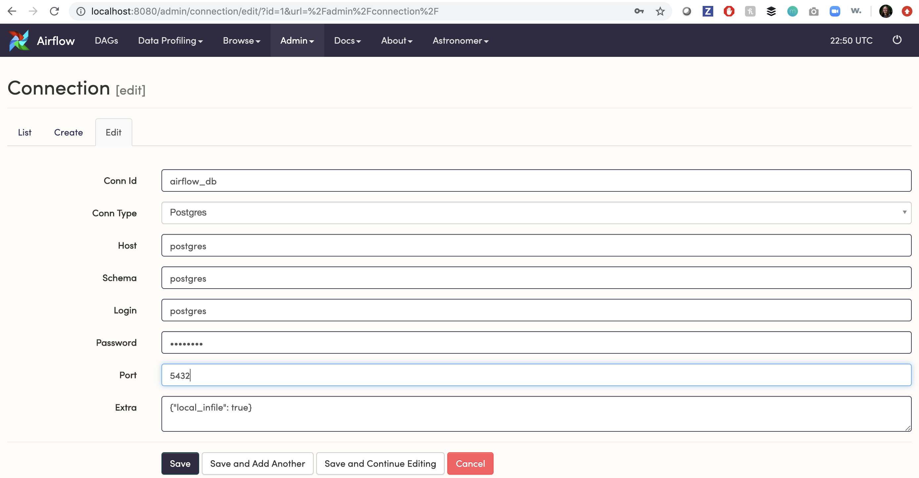Switch to the List tab

tap(24, 132)
